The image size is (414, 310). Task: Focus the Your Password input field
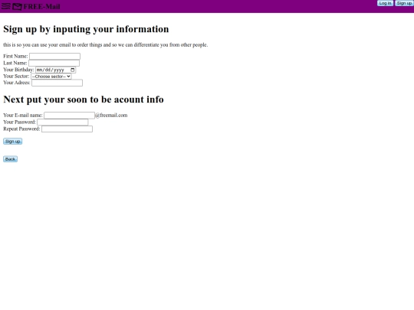[63, 122]
